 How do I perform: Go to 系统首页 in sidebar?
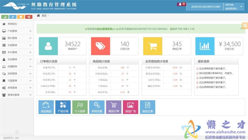pos(17,24)
